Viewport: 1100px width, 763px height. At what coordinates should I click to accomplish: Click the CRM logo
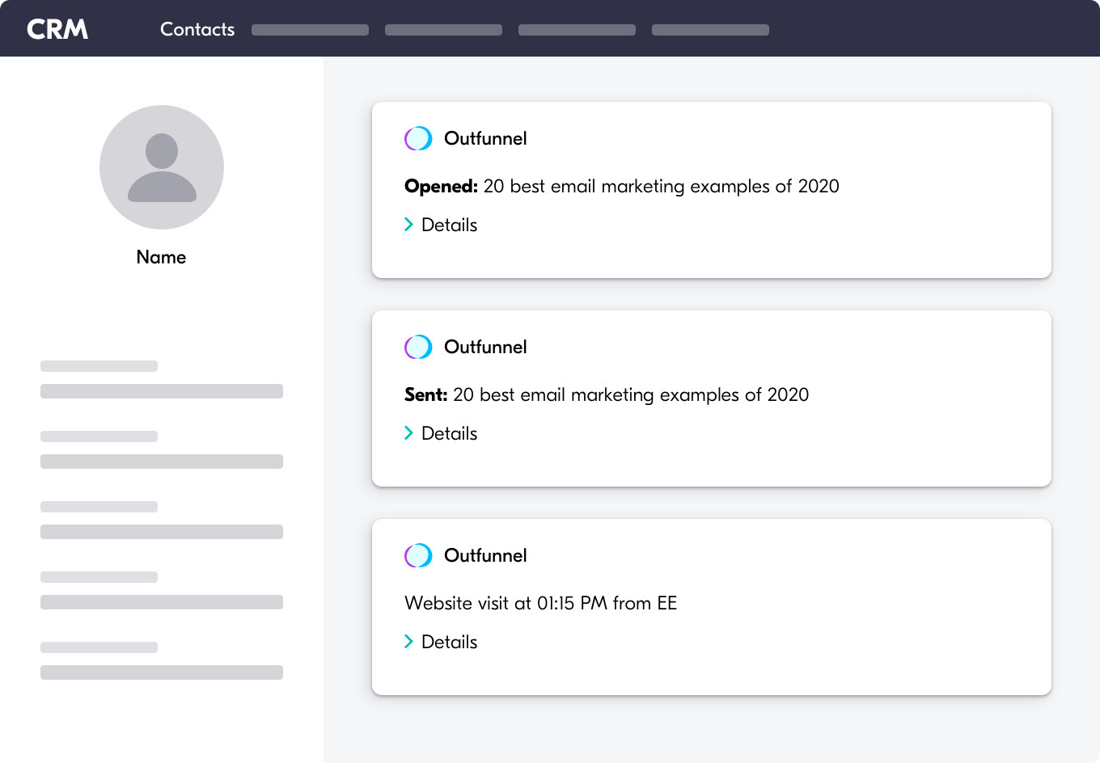coord(57,29)
